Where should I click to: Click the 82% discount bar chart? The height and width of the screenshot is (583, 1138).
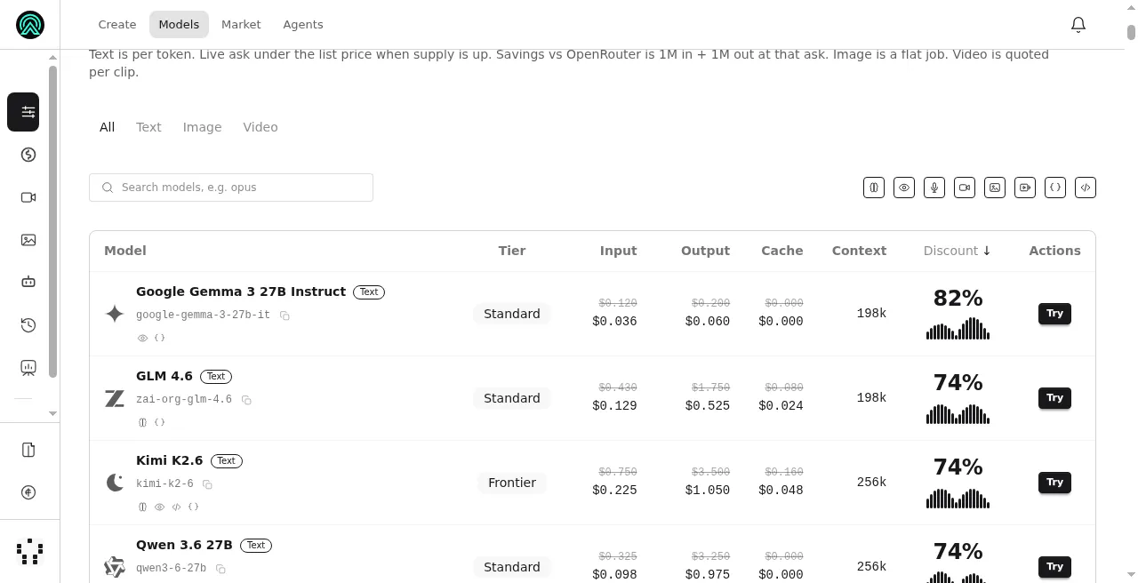click(958, 329)
